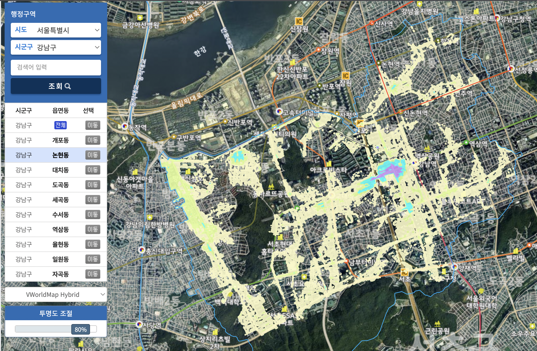Click the 강남구청역 station marker
537x351 pixels.
point(498,18)
